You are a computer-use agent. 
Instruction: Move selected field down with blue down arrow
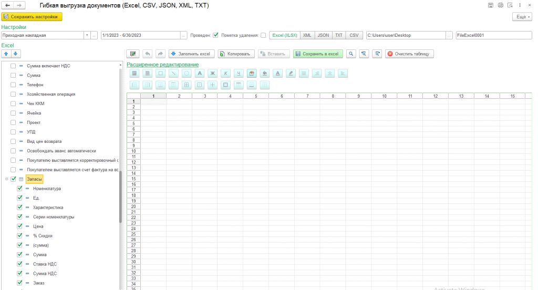point(15,54)
